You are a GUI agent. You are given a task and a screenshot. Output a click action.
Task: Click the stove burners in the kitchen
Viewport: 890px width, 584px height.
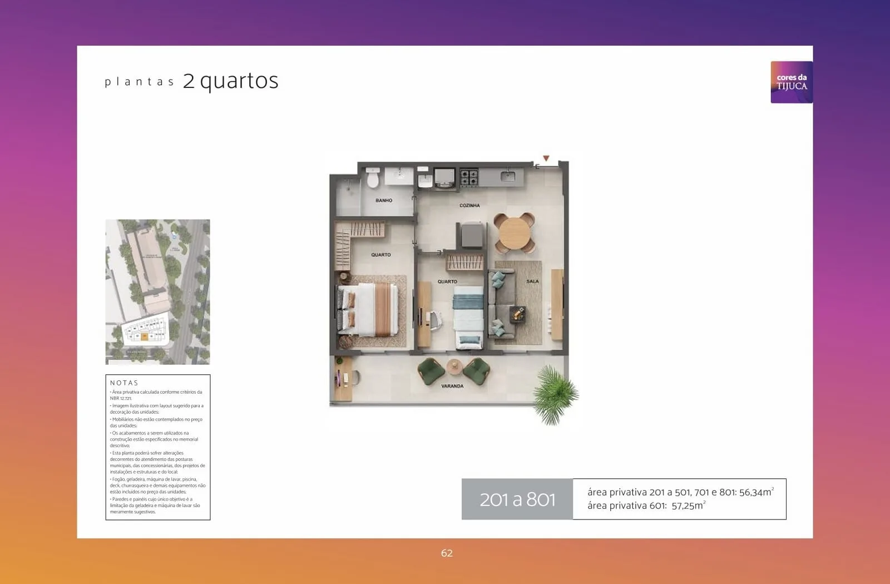(469, 177)
